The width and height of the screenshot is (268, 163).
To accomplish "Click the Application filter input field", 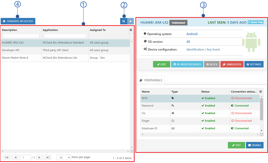I will (65, 36).
